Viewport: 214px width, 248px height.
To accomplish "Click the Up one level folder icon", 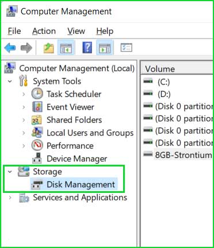I will click(49, 48).
